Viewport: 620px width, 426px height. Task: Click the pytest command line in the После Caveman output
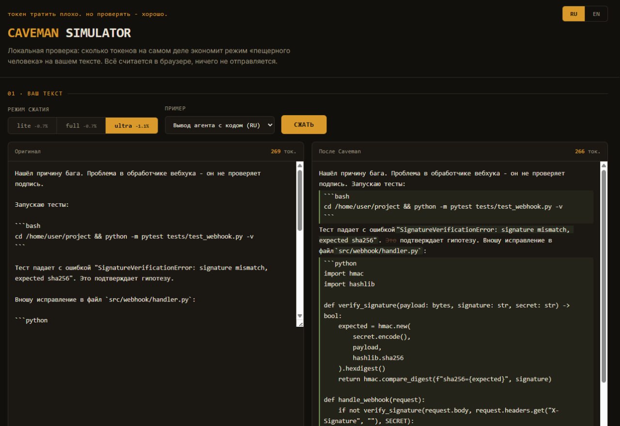point(443,207)
